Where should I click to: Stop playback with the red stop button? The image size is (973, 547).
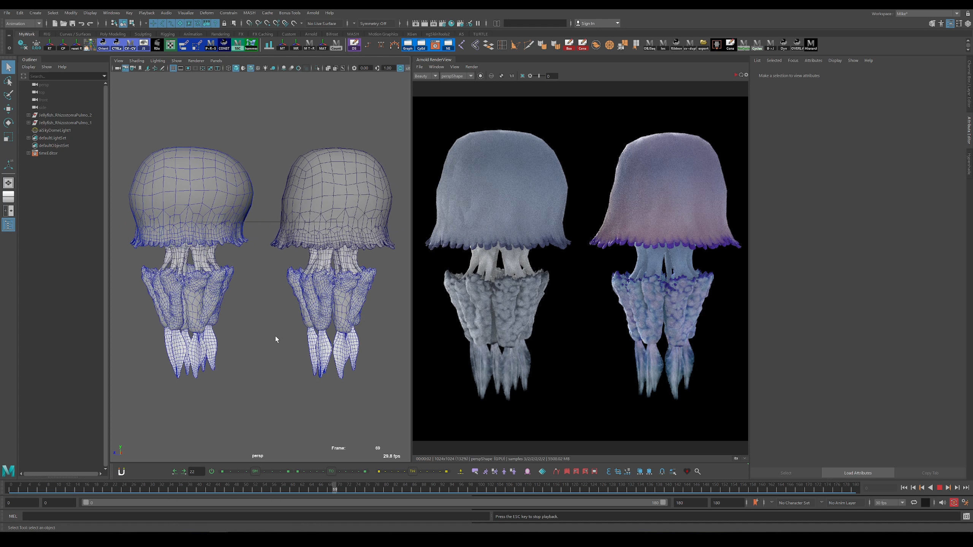pos(939,488)
